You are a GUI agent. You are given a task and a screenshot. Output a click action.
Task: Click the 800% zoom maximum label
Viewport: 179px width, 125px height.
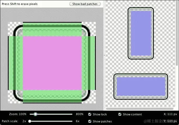point(80,114)
